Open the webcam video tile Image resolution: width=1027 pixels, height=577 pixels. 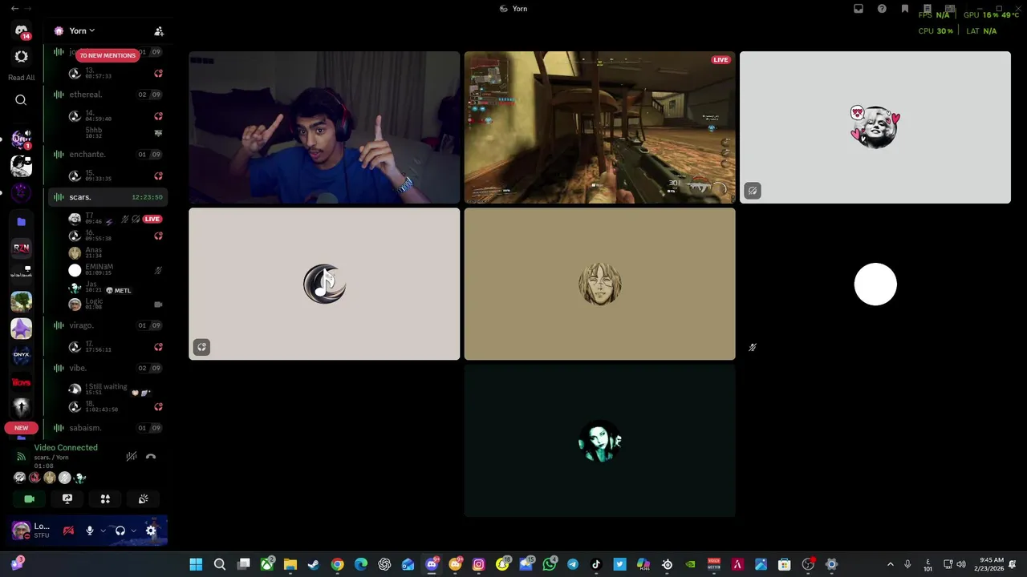pyautogui.click(x=324, y=127)
